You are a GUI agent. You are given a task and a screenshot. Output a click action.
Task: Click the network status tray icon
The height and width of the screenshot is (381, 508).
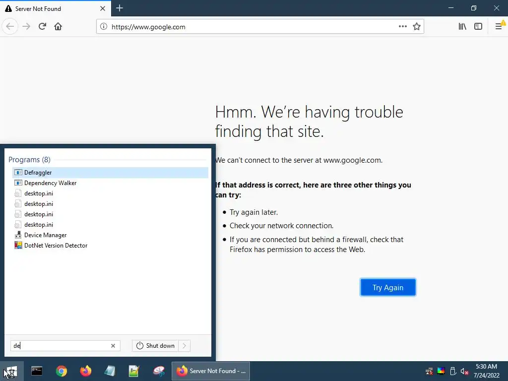point(429,371)
